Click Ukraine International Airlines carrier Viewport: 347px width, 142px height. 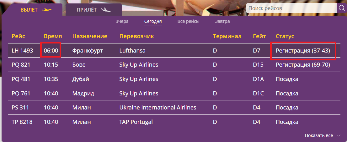tap(158, 108)
